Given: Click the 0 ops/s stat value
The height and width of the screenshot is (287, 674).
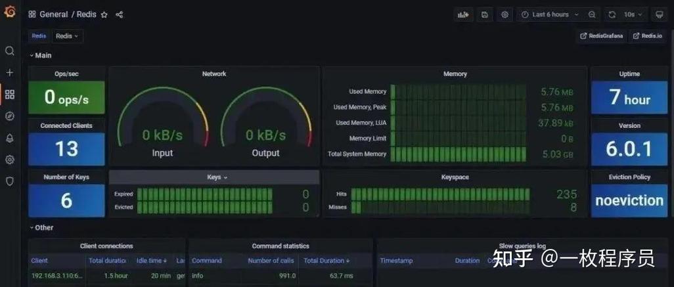Looking at the screenshot, I should pos(66,98).
